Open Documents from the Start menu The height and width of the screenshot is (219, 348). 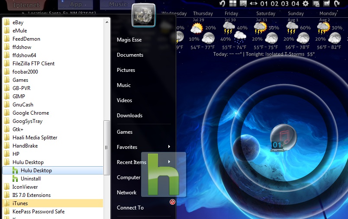[x=130, y=55]
